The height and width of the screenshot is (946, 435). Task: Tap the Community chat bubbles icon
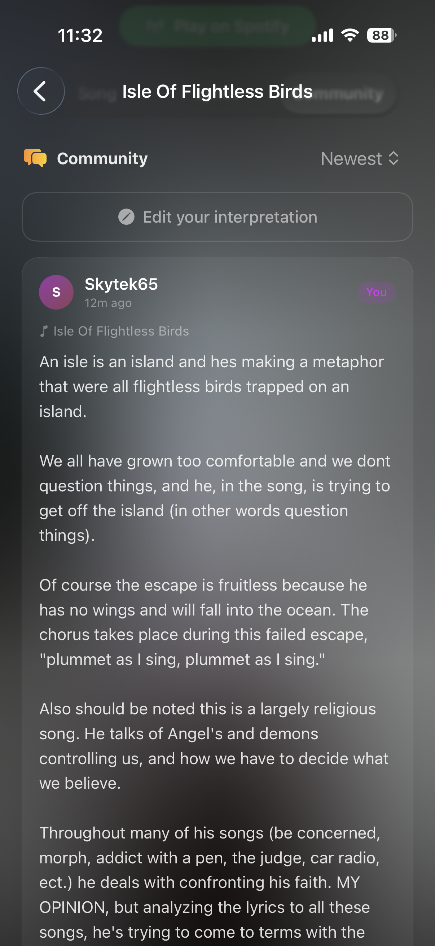[x=35, y=158]
